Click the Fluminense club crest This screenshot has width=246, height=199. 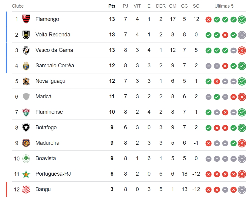[26, 112]
